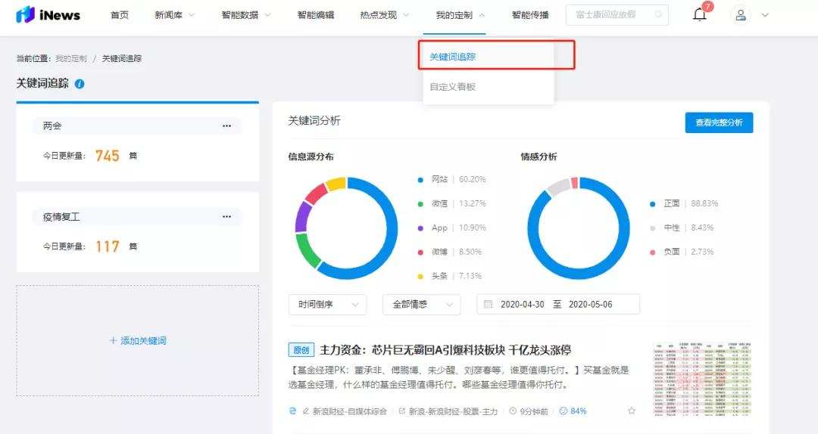Open 热点发现 menu

[x=385, y=15]
